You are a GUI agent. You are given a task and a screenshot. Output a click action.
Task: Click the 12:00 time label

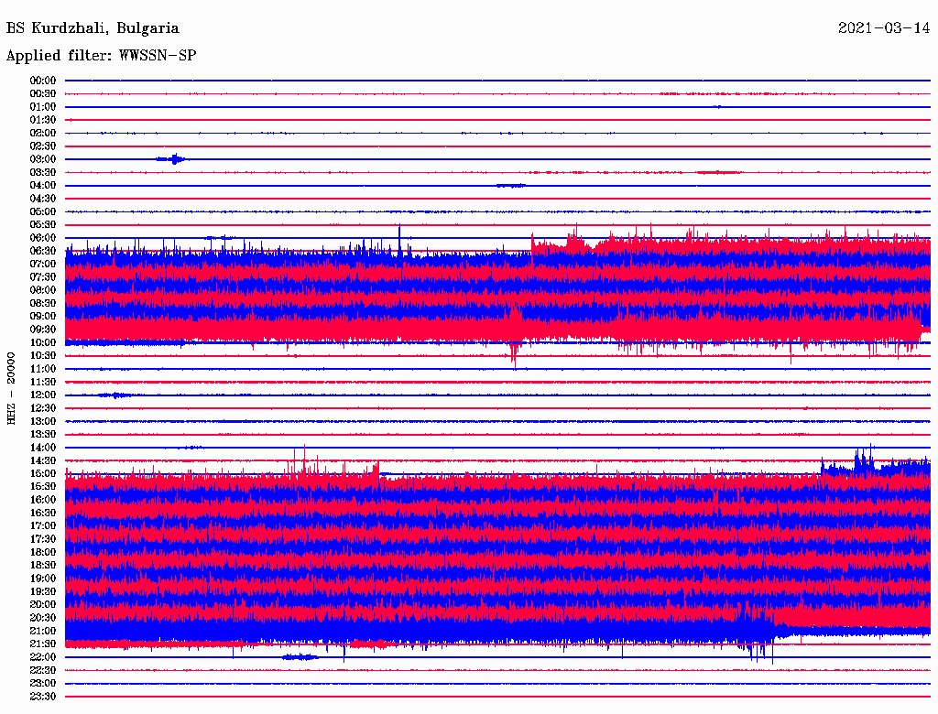(x=43, y=395)
